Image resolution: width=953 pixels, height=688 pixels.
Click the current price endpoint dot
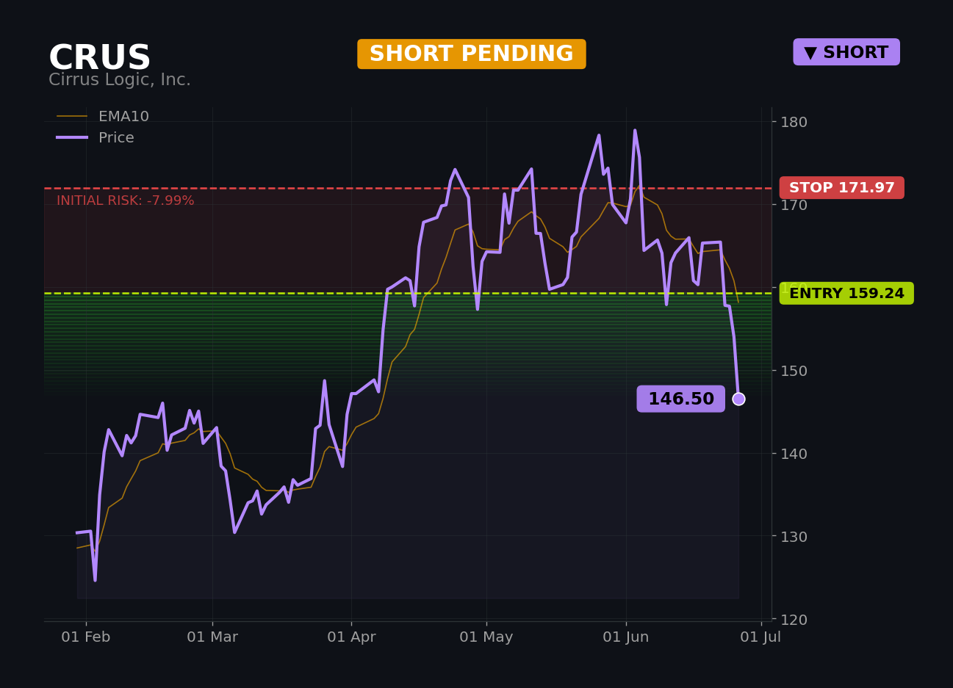(x=738, y=399)
